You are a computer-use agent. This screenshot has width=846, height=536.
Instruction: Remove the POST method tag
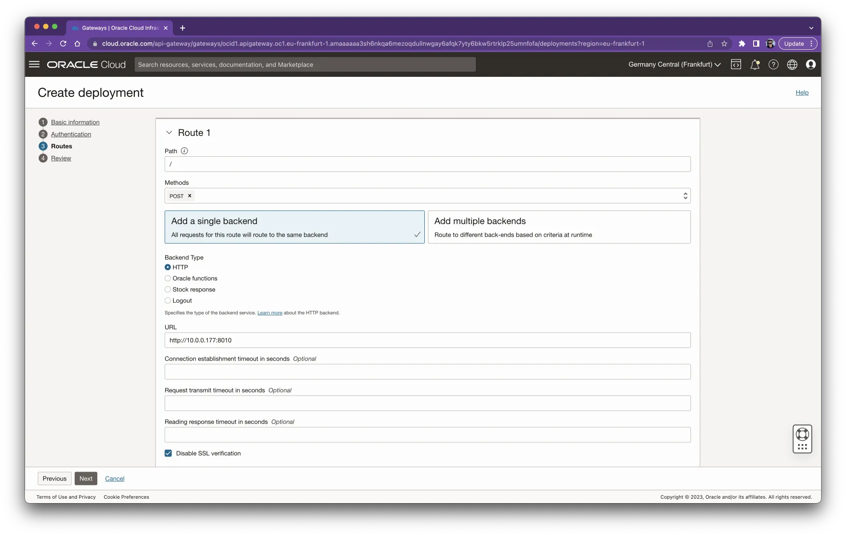point(190,196)
